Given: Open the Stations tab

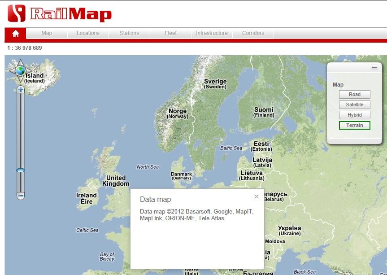Looking at the screenshot, I should click(129, 33).
